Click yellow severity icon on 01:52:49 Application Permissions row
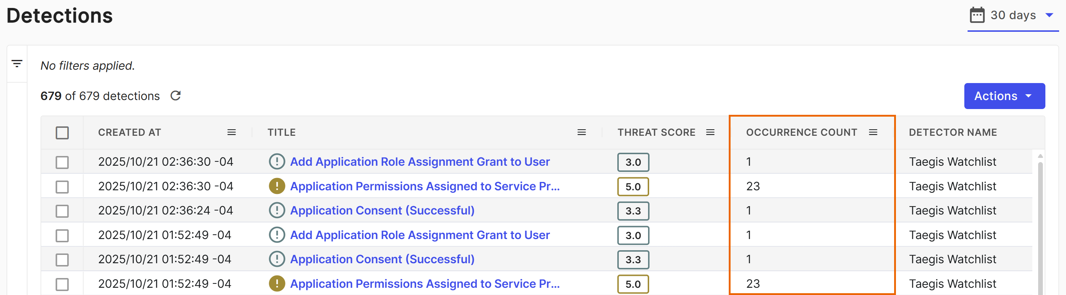Image resolution: width=1066 pixels, height=295 pixels. [x=277, y=283]
